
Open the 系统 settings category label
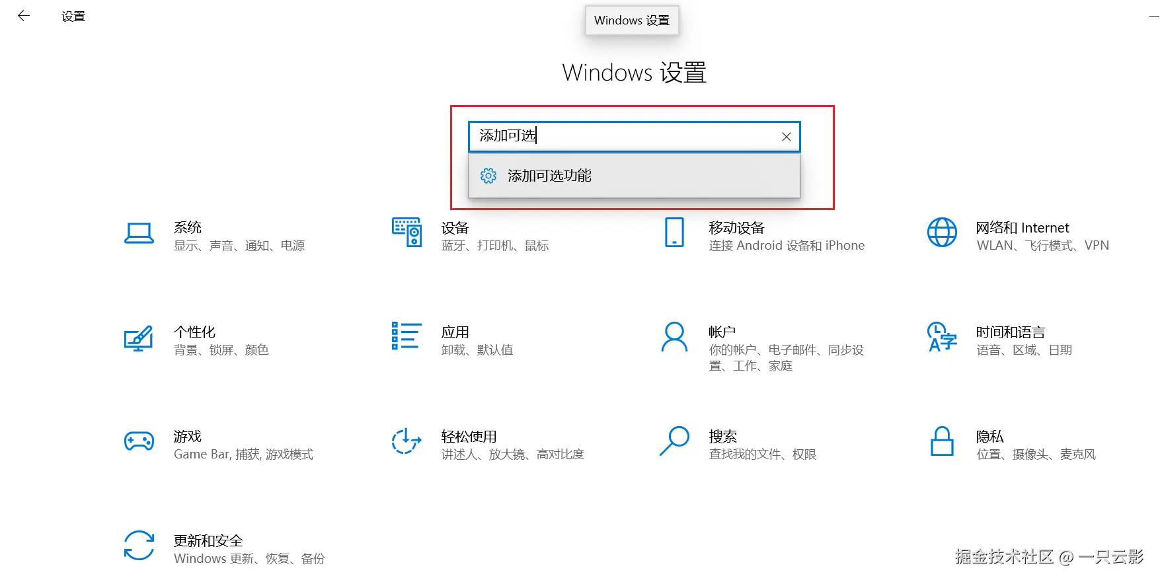[188, 227]
